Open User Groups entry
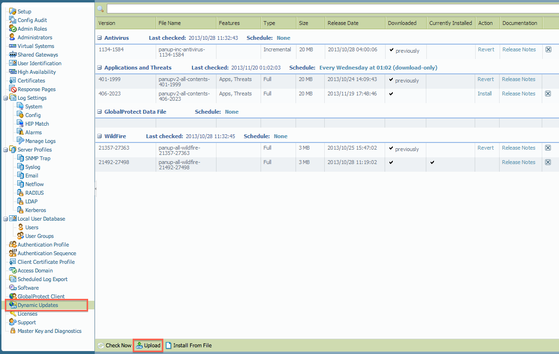Viewport: 559px width, 354px height. coord(39,236)
